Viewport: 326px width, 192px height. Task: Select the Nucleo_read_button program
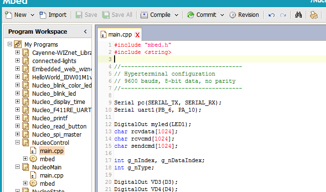(59, 127)
